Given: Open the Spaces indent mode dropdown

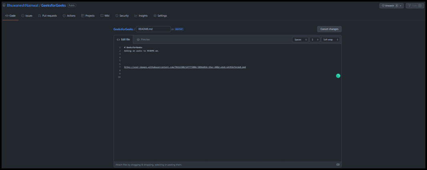Looking at the screenshot, I should click(300, 39).
